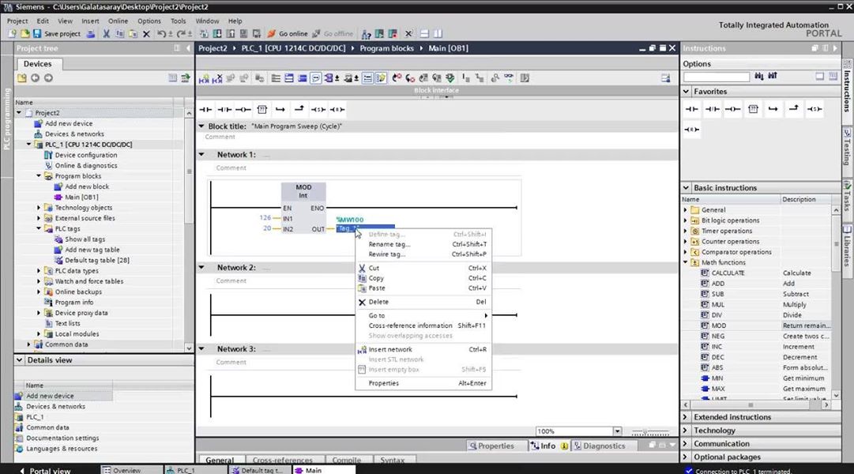Screen dimensions: 854x474
Task: Click the project tree vertical scrollbar
Action: pos(189,229)
